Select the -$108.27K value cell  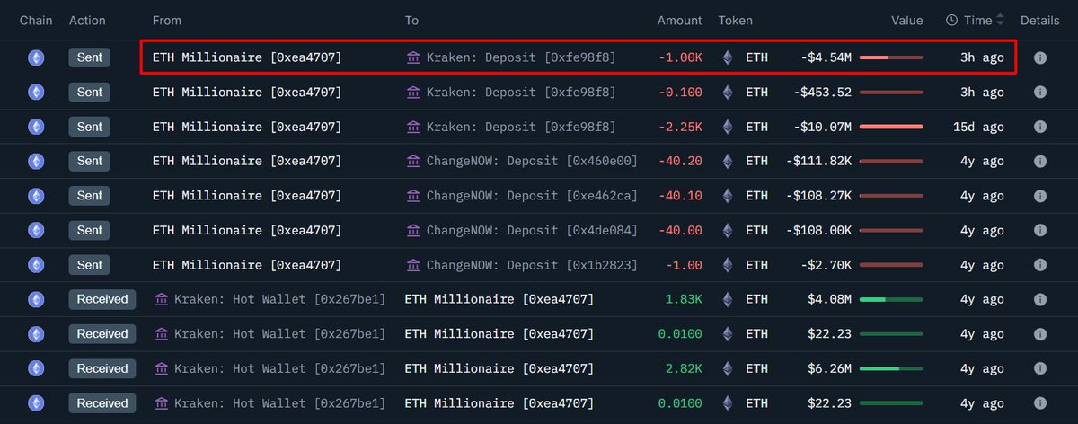click(x=817, y=196)
